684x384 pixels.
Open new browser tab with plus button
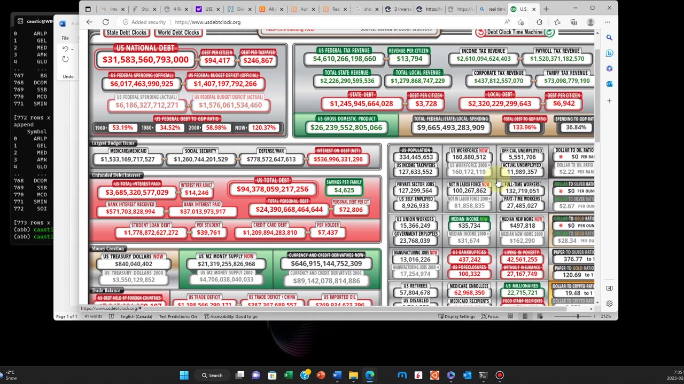click(546, 9)
